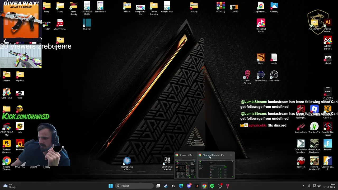This screenshot has height=190, width=338.
Task: Open the clip kick folder
Action: click(x=20, y=76)
